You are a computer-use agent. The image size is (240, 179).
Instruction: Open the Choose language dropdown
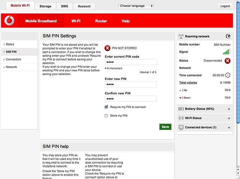tap(136, 6)
